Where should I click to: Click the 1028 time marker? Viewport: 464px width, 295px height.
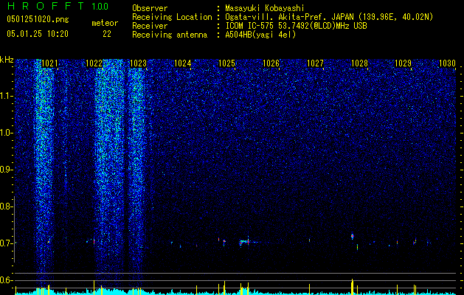[359, 63]
